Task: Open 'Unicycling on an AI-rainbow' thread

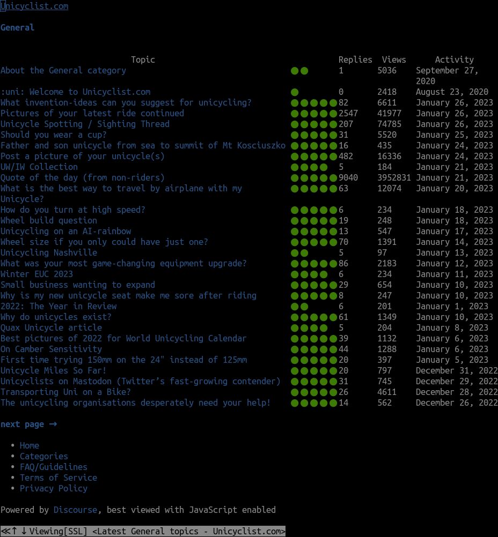Action: click(x=65, y=232)
